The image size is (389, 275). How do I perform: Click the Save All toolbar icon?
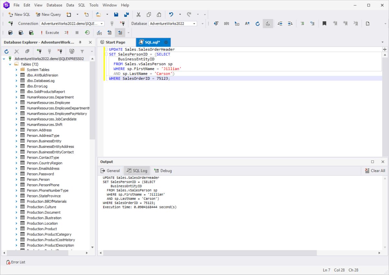[x=126, y=15]
